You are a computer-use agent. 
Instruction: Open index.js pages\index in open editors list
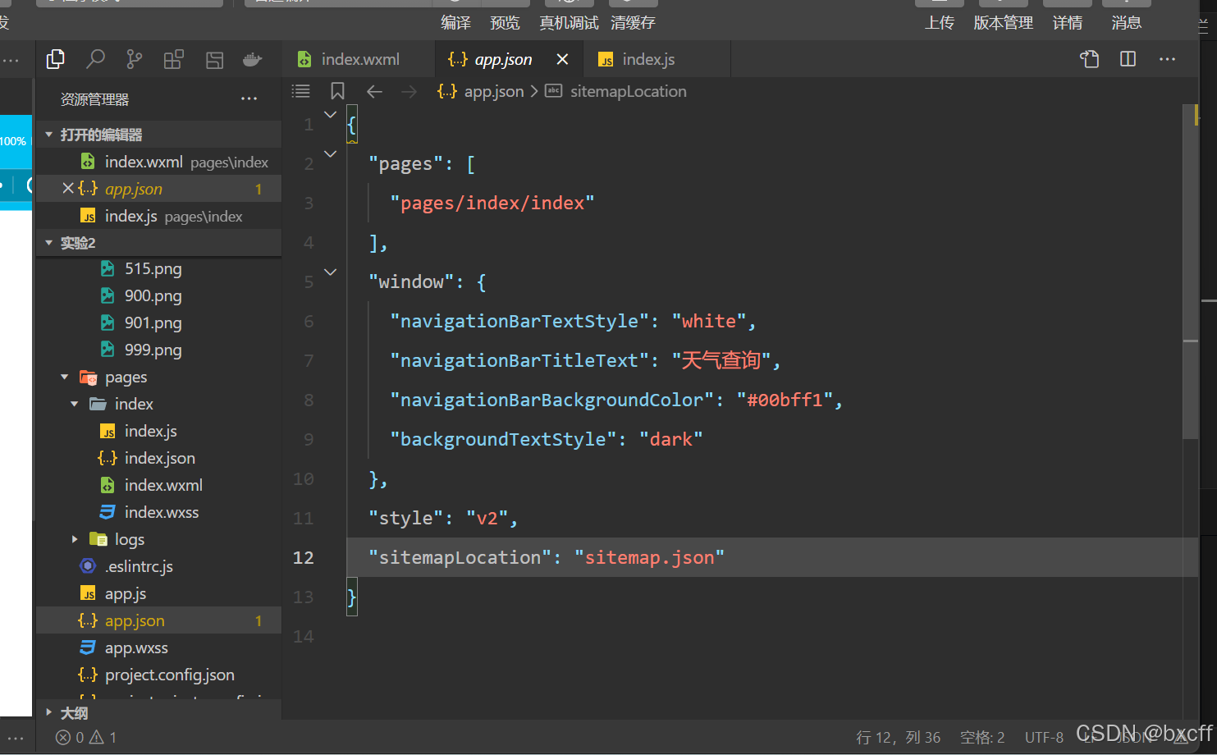tap(158, 216)
